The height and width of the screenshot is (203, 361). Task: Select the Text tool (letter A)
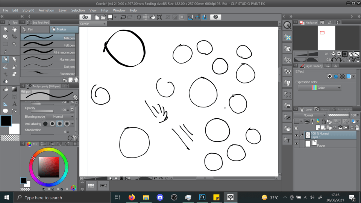tap(14, 104)
